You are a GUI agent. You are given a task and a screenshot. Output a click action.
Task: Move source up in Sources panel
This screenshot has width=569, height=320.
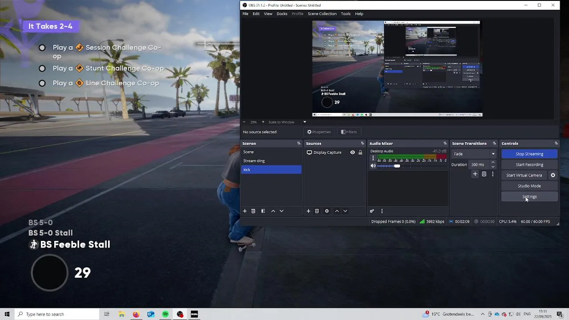[337, 211]
